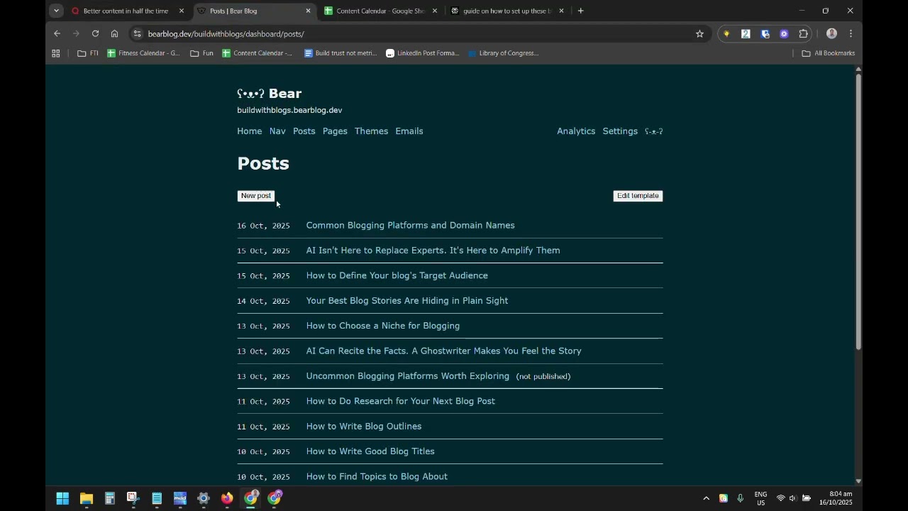Go to the browser home page icon
The height and width of the screenshot is (511, 908).
[114, 33]
